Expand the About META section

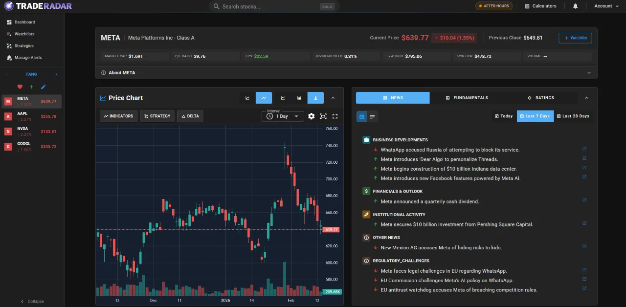(589, 73)
